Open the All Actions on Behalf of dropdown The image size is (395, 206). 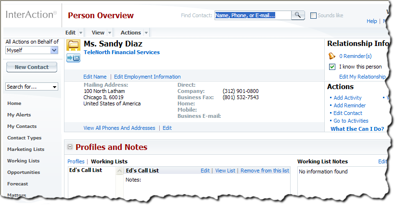pos(32,50)
